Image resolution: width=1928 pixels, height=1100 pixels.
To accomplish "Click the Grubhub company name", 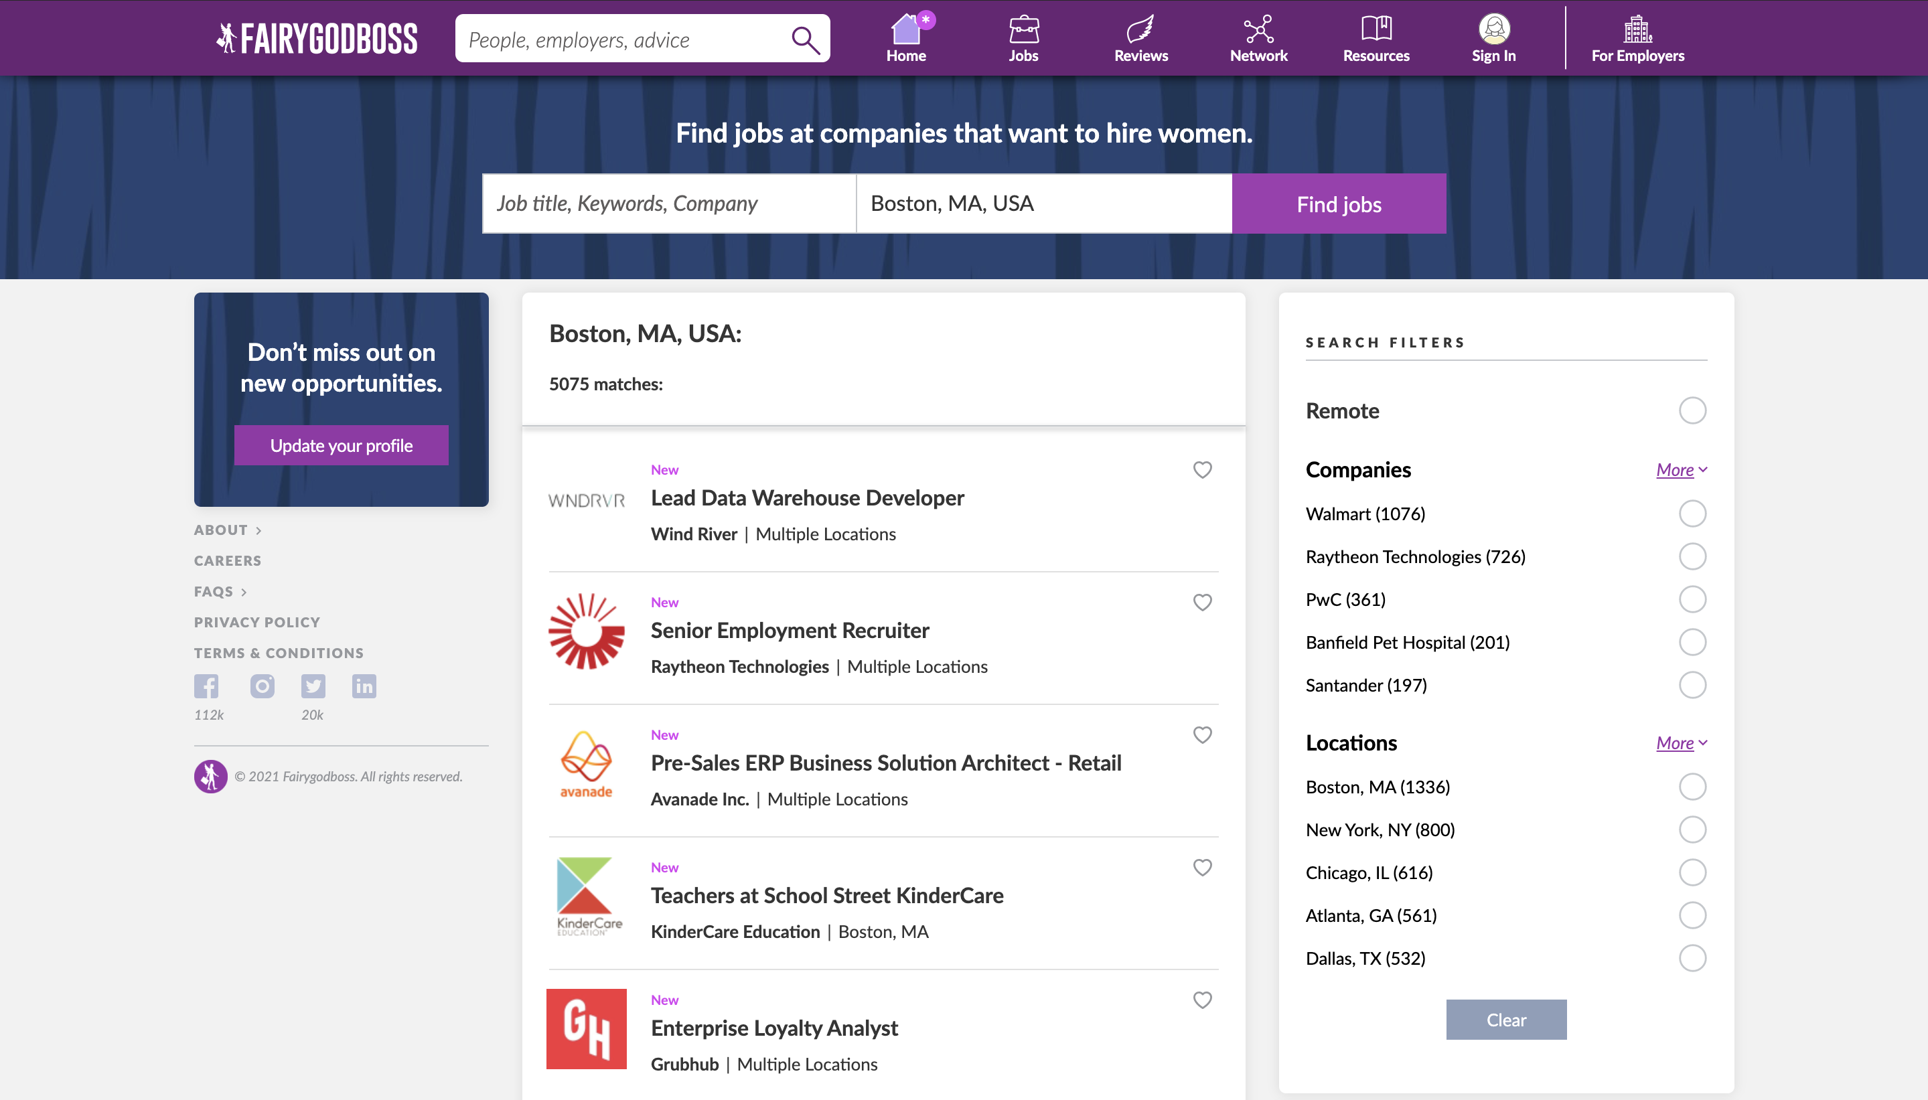I will click(684, 1065).
